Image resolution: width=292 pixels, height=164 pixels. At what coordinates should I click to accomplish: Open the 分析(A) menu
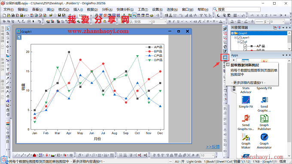(107, 9)
